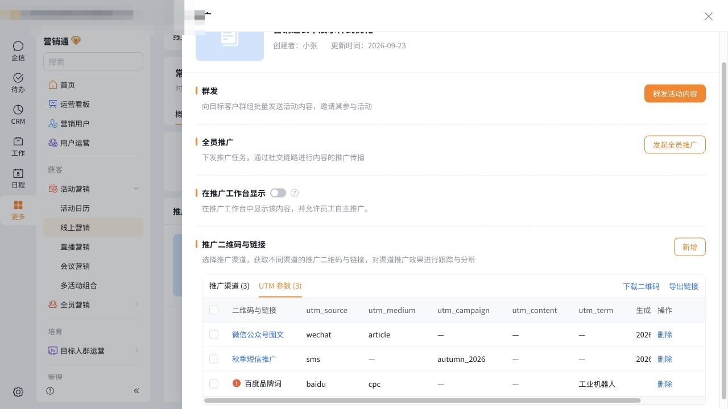This screenshot has height=409, width=728.
Task: Click the help question icon in sidebar
Action: click(50, 391)
